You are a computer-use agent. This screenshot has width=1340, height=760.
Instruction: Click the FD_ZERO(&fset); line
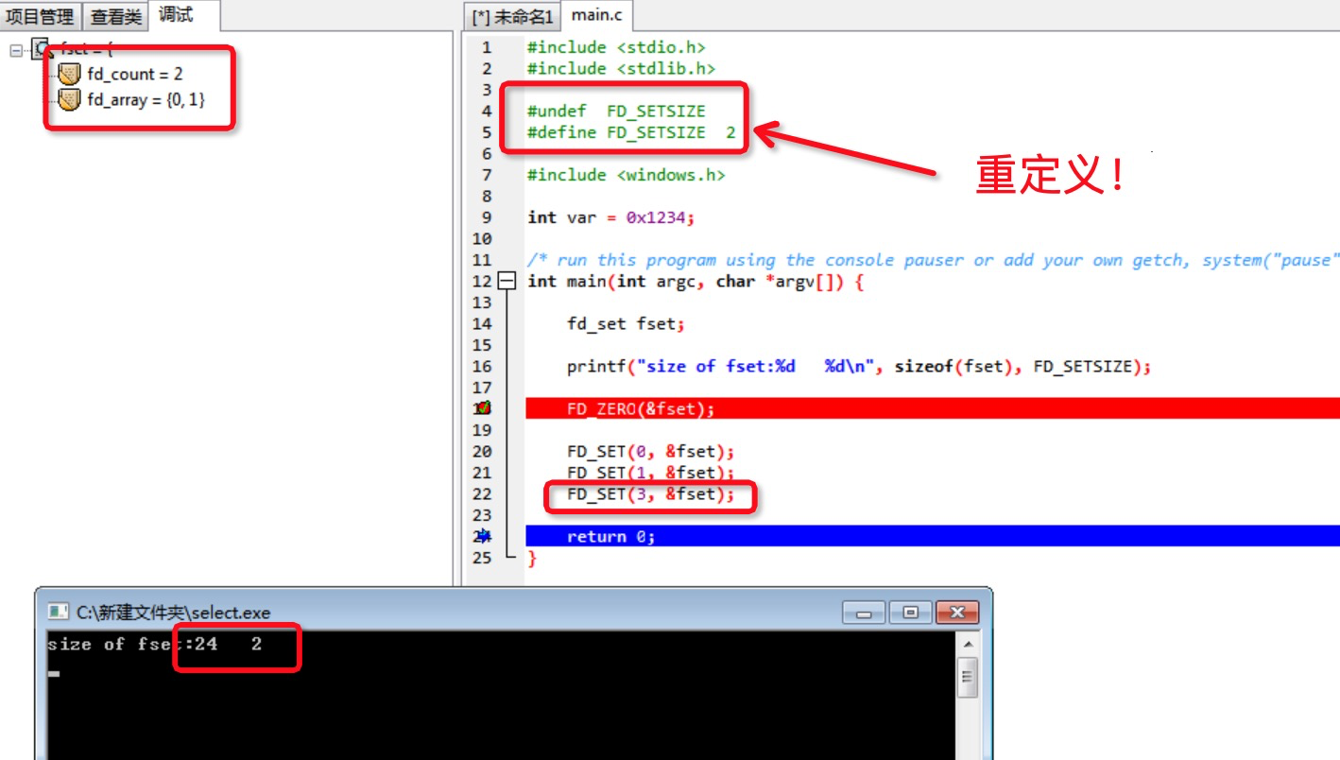coord(933,408)
